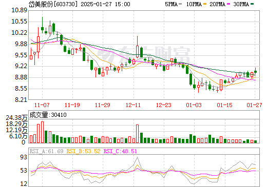Click the 11-07 date label
Screen dimensions: 267x187
click(x=42, y=105)
